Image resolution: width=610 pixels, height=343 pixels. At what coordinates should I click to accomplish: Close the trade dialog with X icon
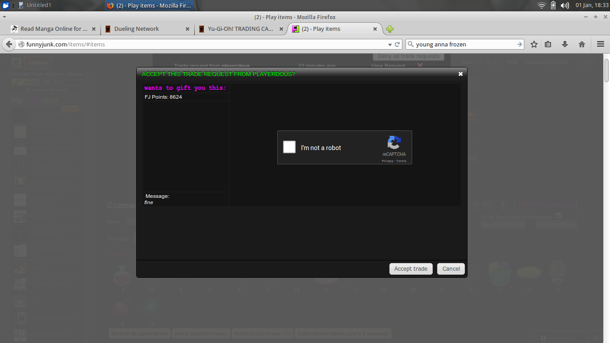(460, 74)
